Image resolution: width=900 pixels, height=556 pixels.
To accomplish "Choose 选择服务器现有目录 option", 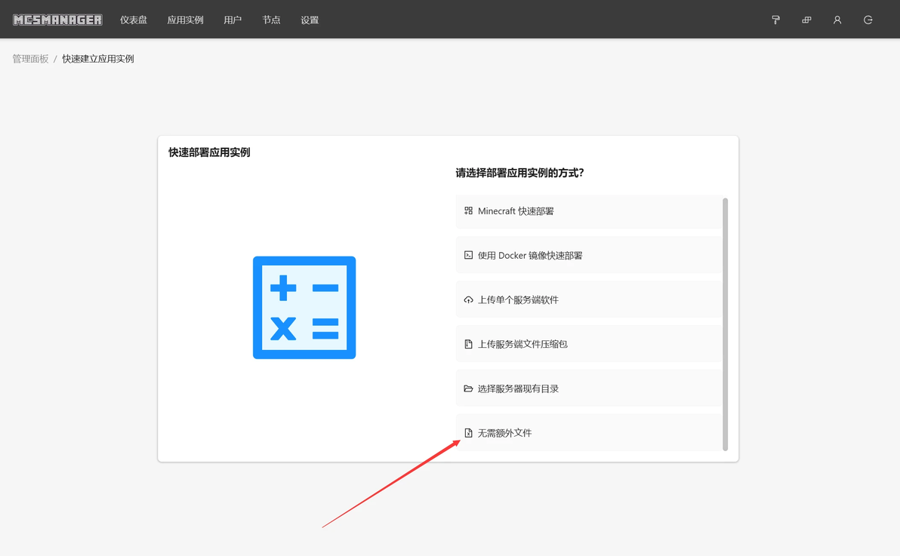I will pyautogui.click(x=589, y=389).
